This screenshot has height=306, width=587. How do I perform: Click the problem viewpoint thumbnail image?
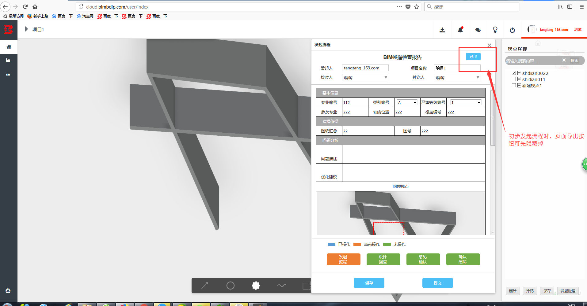[x=401, y=213]
